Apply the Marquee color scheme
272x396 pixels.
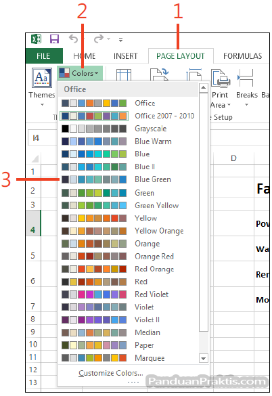click(x=128, y=358)
